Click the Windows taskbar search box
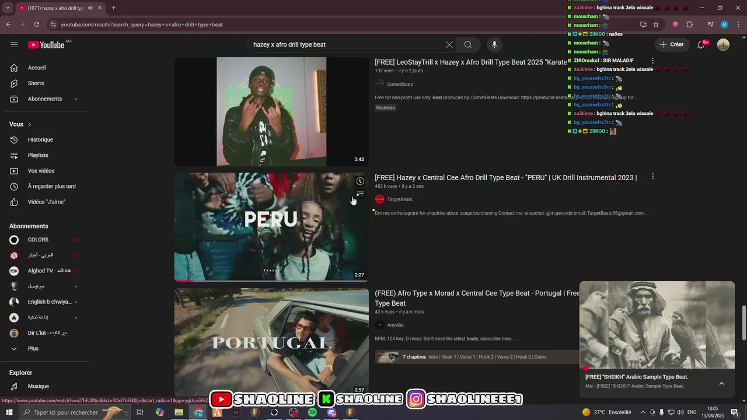 coord(75,412)
